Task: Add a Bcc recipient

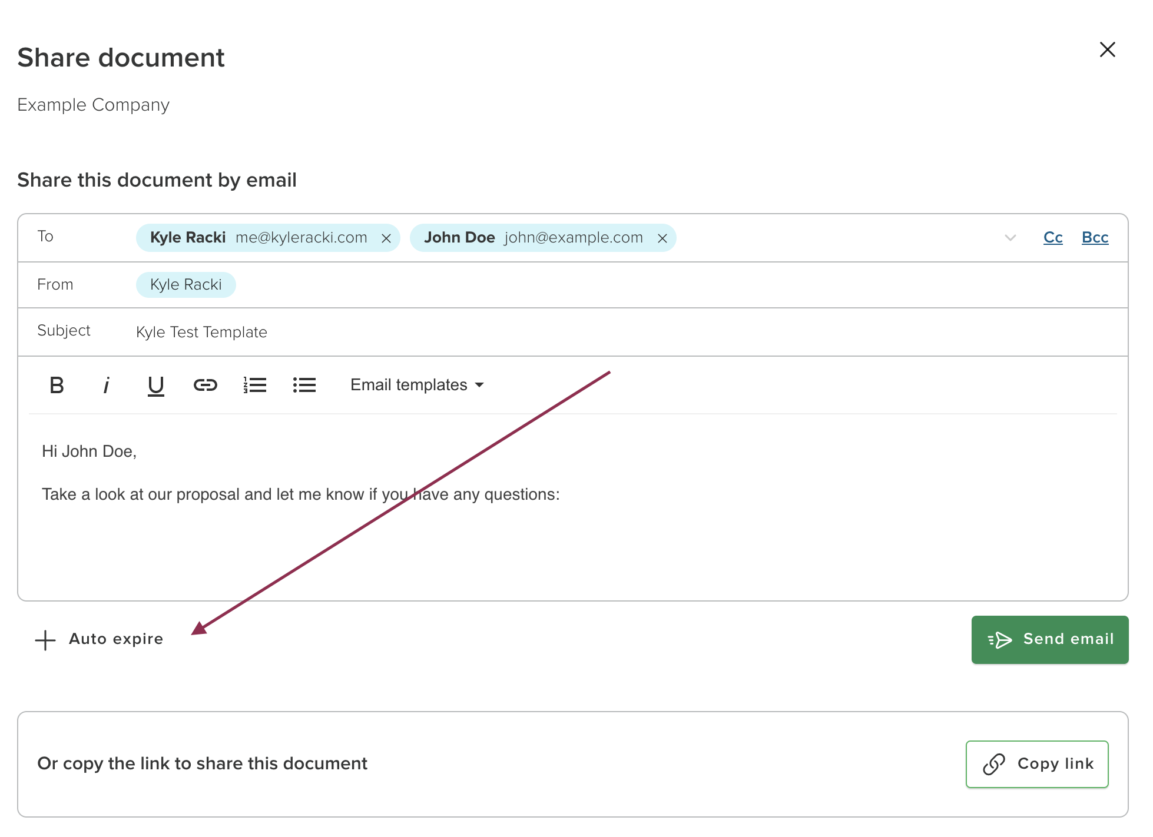Action: (1095, 237)
